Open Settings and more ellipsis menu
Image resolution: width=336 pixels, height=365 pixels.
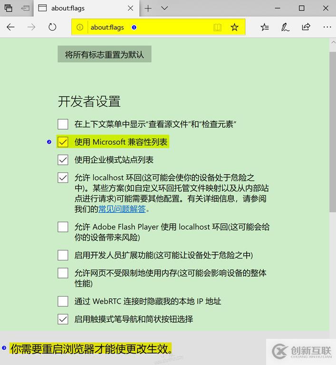pos(327,27)
